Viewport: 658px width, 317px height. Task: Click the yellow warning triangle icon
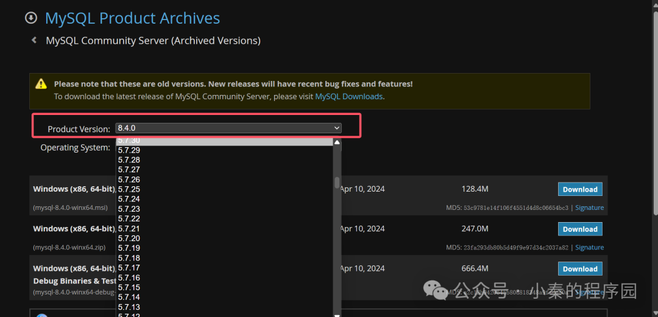coord(41,83)
